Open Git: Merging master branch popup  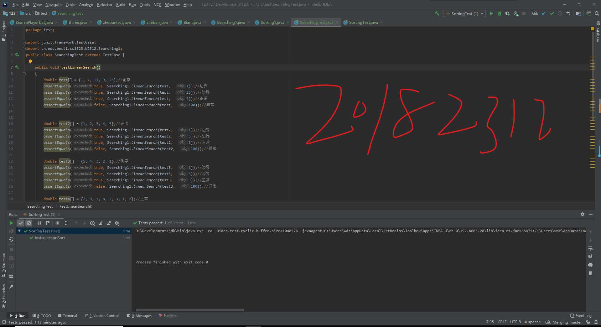tap(563, 322)
